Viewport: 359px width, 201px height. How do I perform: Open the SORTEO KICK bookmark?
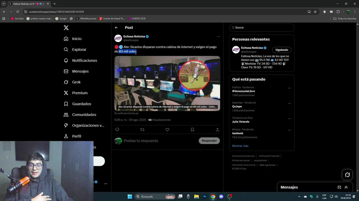point(137,19)
